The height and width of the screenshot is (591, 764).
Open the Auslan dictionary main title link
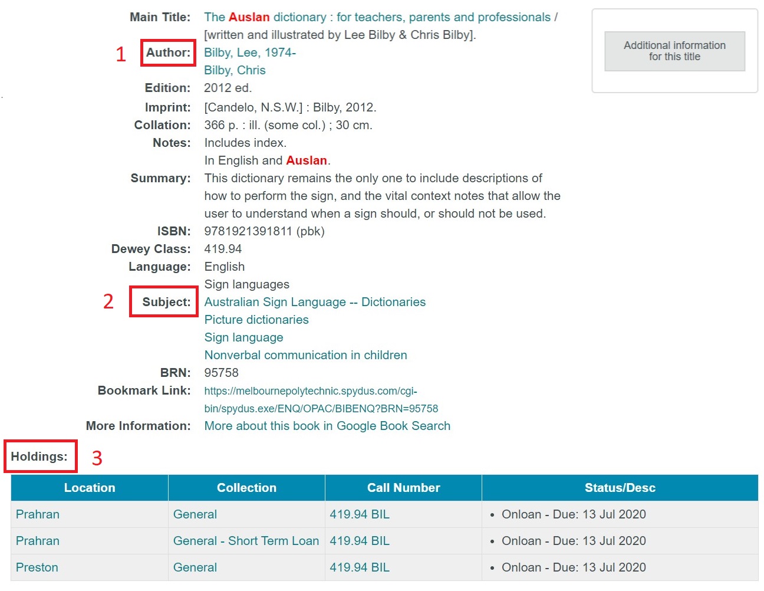377,18
